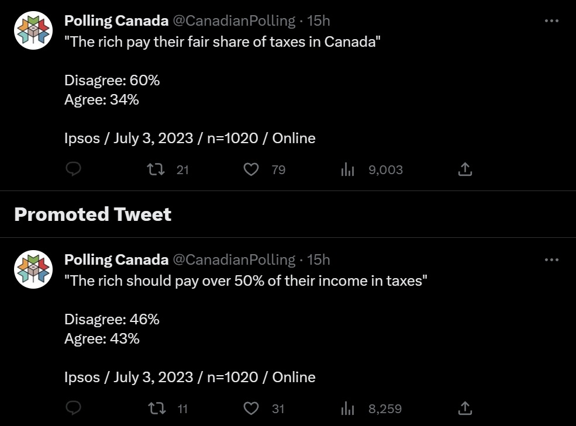Open more options on first tweet
Screen dimensions: 576x426
[551, 21]
